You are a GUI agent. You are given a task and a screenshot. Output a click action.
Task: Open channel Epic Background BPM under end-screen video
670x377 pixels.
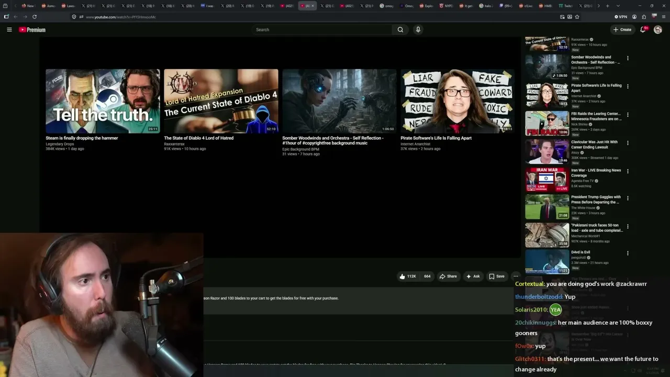[x=300, y=149]
